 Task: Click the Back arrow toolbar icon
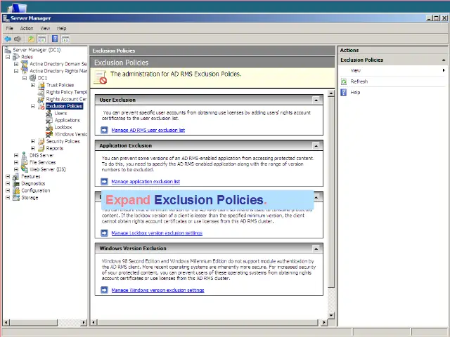tap(8, 39)
